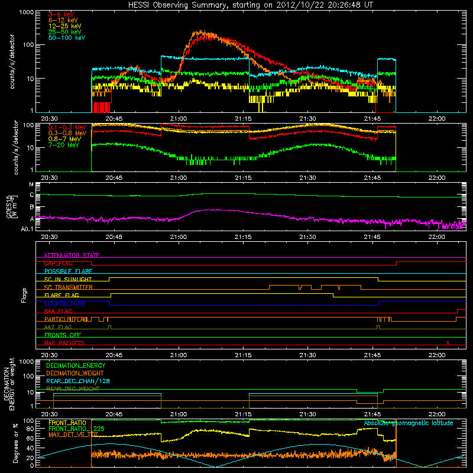Select the PARTICLE_FLAG label
Viewport: 473px width, 473px height.
click(66, 319)
